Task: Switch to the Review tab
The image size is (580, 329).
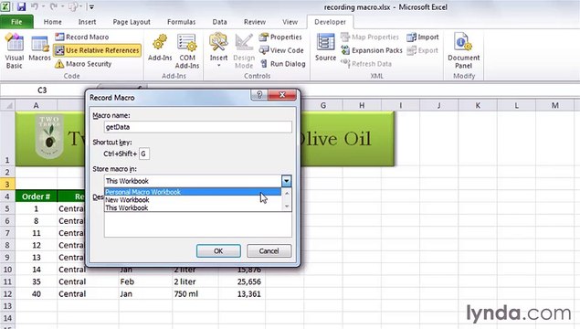Action: pos(255,22)
